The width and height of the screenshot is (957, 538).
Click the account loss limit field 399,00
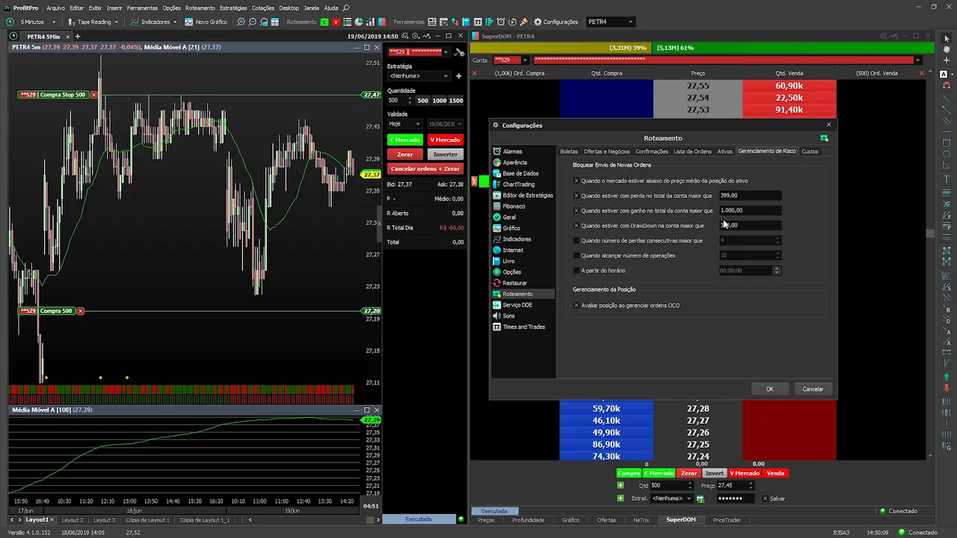coord(750,196)
